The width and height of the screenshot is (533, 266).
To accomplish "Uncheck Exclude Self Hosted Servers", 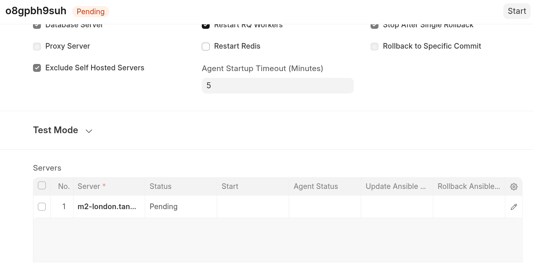I will [37, 68].
